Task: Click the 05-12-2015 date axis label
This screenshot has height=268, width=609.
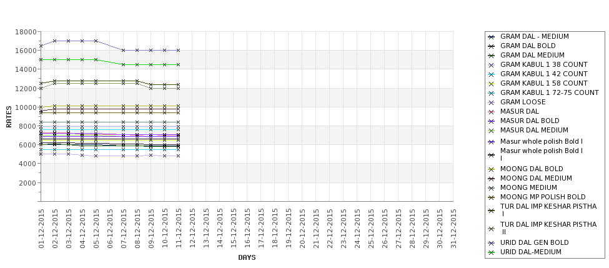Action: pos(96,229)
